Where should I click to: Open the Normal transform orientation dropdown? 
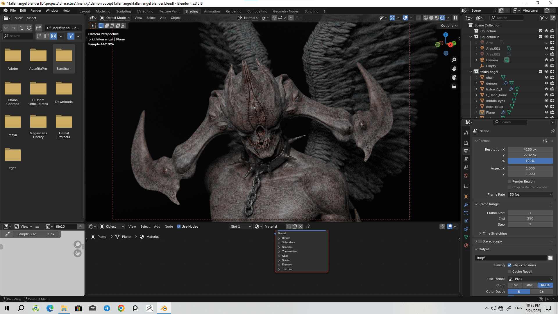248,18
